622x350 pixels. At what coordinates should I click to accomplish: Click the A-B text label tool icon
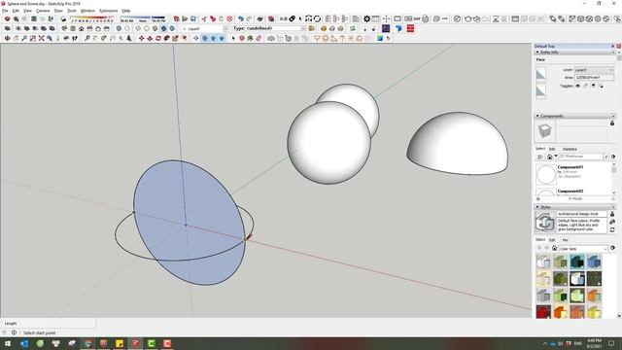pos(283,18)
